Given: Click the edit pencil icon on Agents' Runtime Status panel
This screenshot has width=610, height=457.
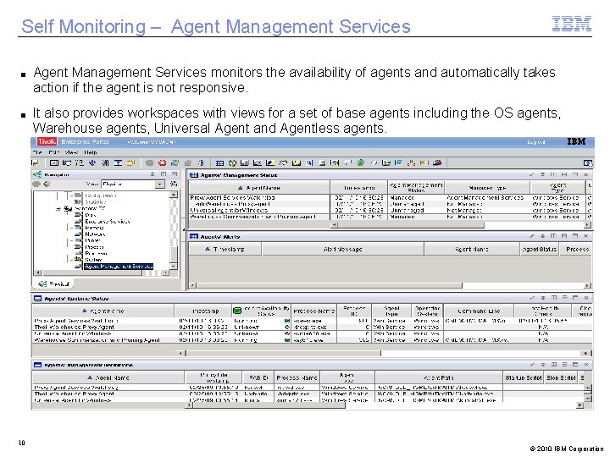Looking at the screenshot, I should point(532,298).
